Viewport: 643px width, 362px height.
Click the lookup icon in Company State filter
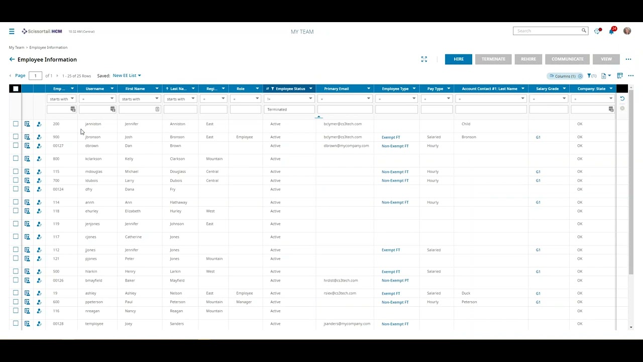click(x=611, y=109)
